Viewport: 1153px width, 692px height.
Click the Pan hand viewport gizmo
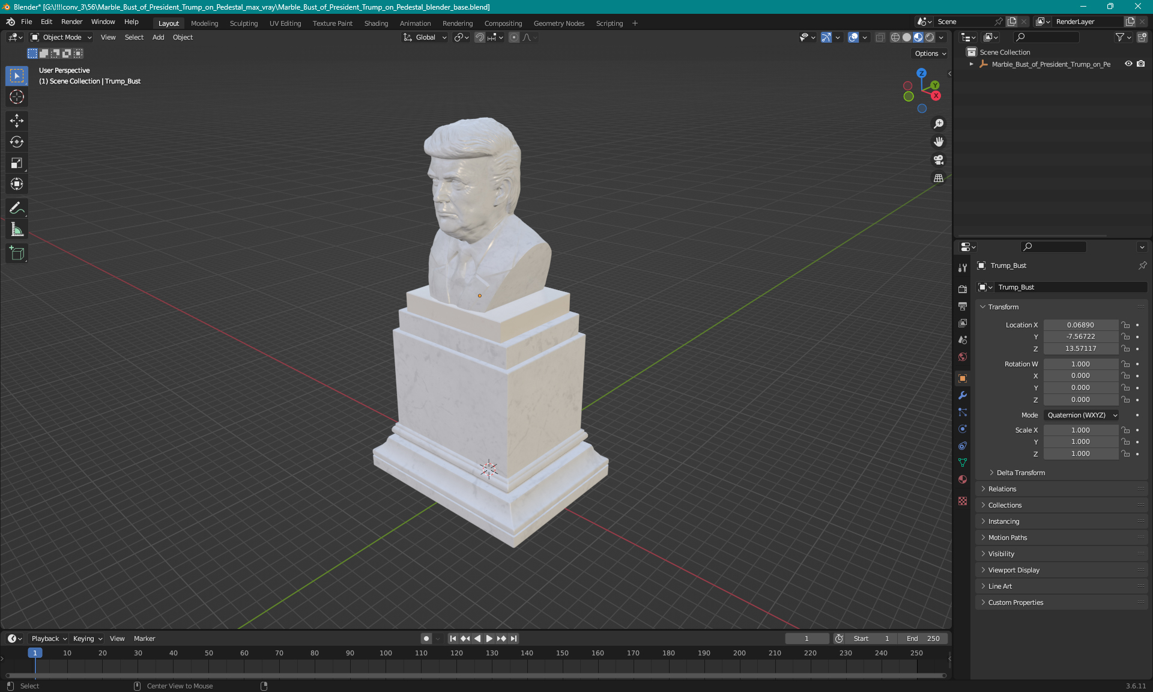point(939,142)
